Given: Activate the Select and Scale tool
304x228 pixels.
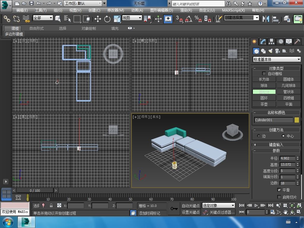Looking at the screenshot, I should pos(117,19).
